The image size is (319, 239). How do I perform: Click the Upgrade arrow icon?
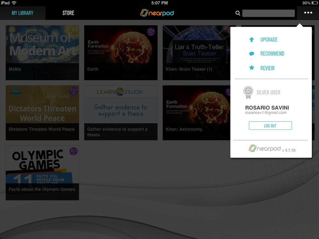(x=252, y=39)
